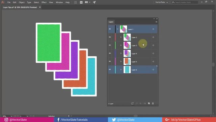Viewport: 216px width, 122px height.
Task: Select the Layer 2 name
Action: (x=134, y=37)
